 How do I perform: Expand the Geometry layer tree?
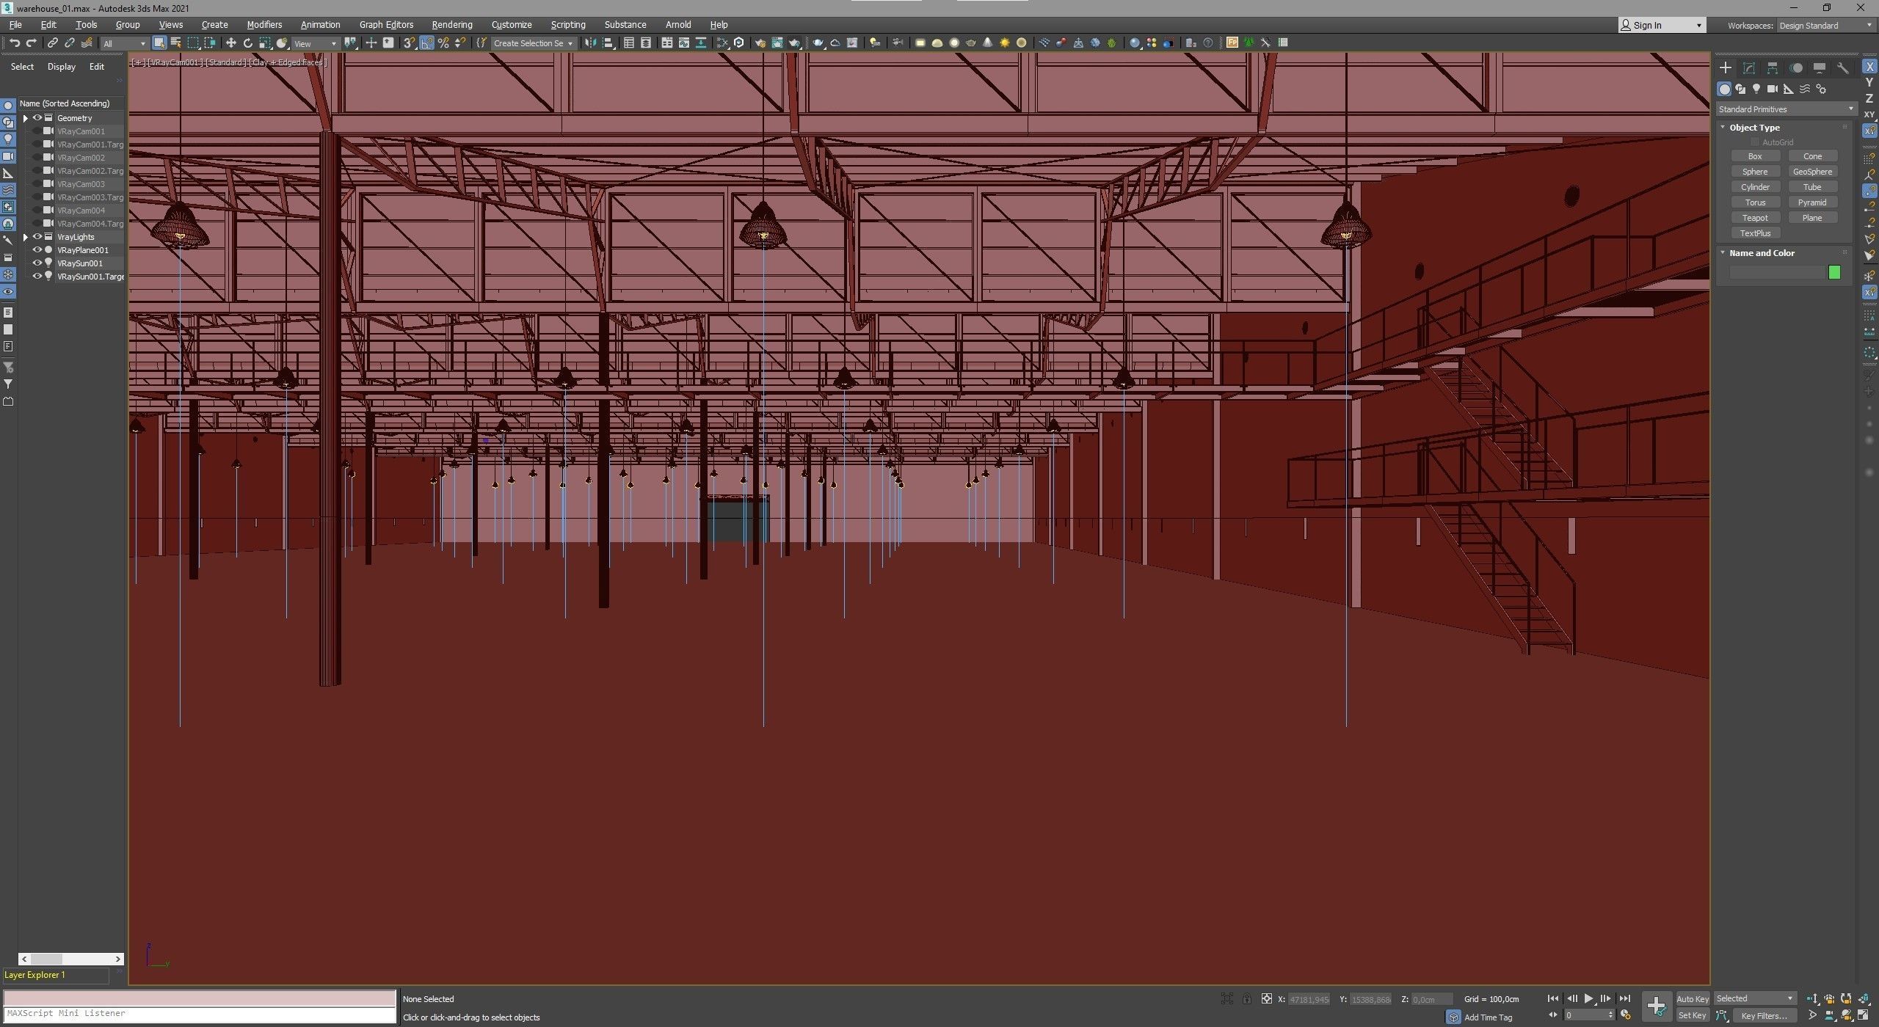pyautogui.click(x=26, y=118)
